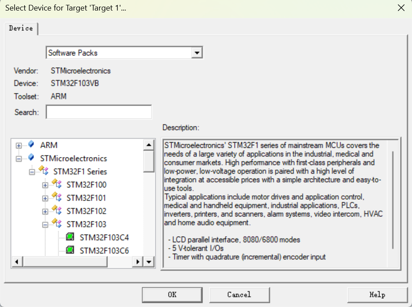Click the blue diamond icon next to ARM
This screenshot has height=307, width=412.
[x=31, y=144]
